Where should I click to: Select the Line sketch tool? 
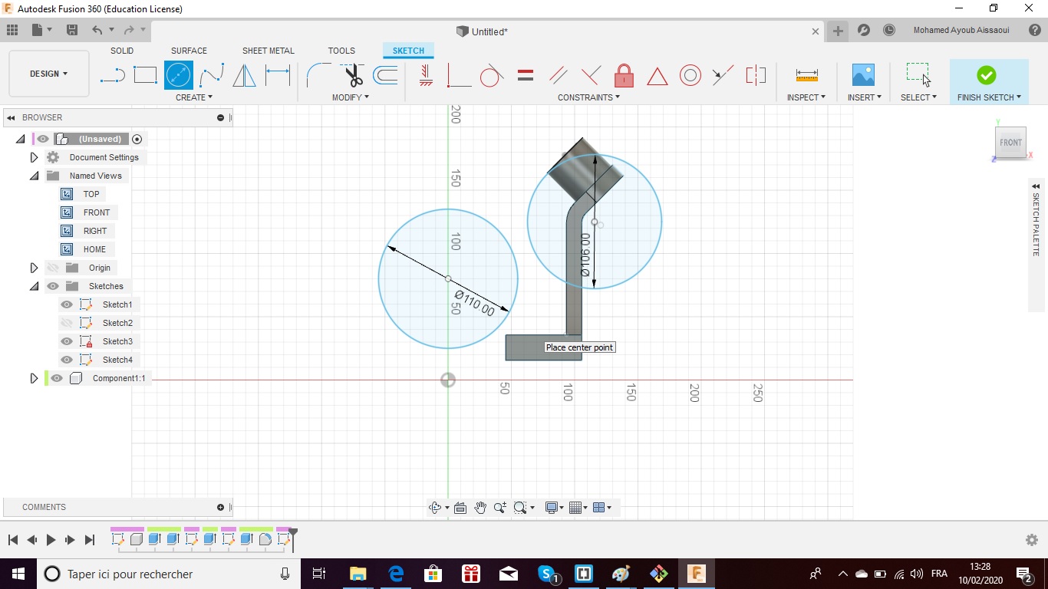113,75
